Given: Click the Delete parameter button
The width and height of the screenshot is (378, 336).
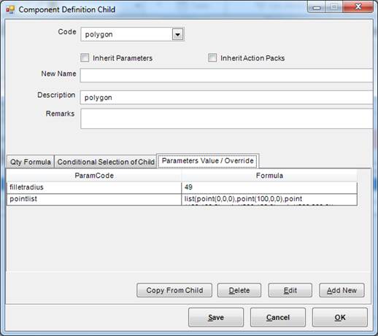Looking at the screenshot, I should (x=239, y=290).
